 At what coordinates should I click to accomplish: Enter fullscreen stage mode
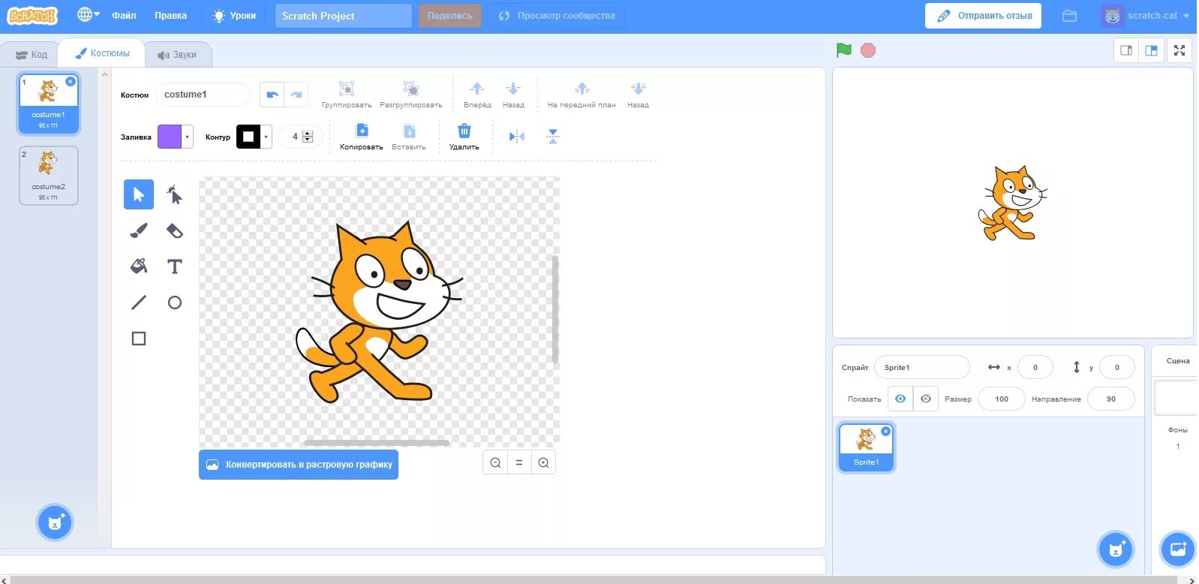coord(1179,50)
